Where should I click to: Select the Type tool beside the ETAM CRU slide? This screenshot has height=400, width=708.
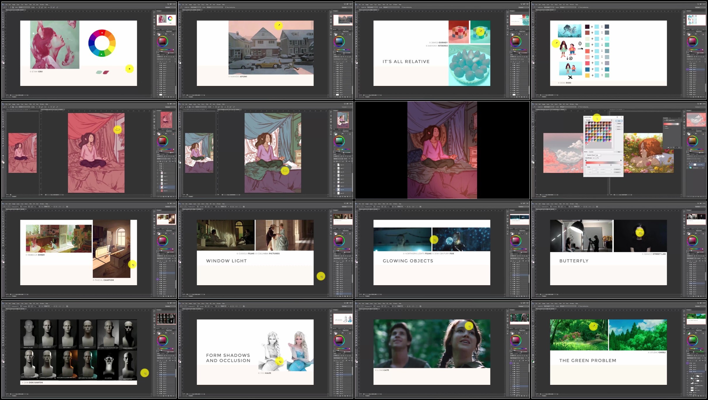3,48
